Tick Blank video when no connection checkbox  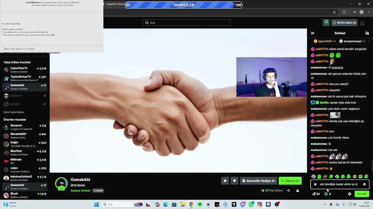(x=3, y=49)
